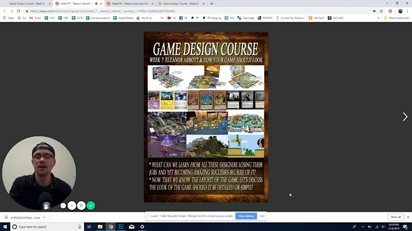Open the My Drive bookmark
This screenshot has height=231, width=412.
pyautogui.click(x=144, y=18)
